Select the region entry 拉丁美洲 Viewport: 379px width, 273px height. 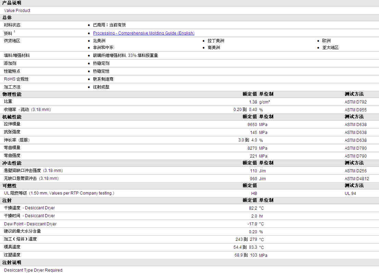pos(216,41)
